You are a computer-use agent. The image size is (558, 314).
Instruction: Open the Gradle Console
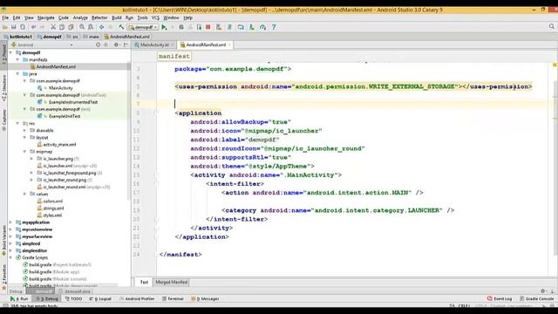pos(537,298)
